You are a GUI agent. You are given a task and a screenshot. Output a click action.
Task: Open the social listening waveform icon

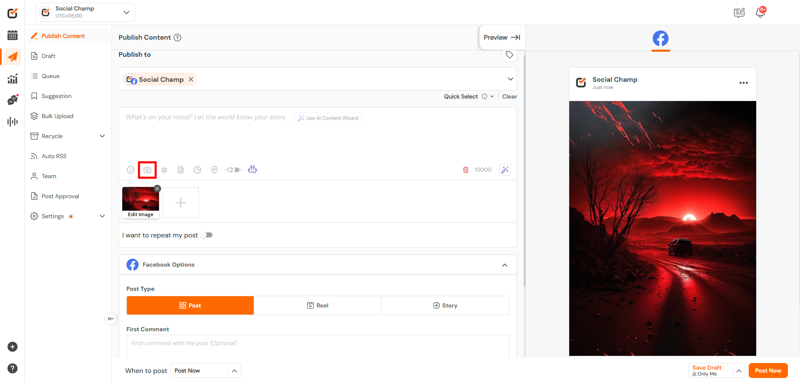click(x=13, y=122)
